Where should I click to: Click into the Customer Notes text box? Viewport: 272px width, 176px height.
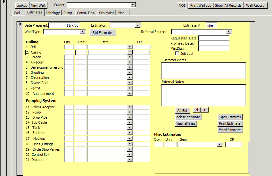tap(203, 71)
